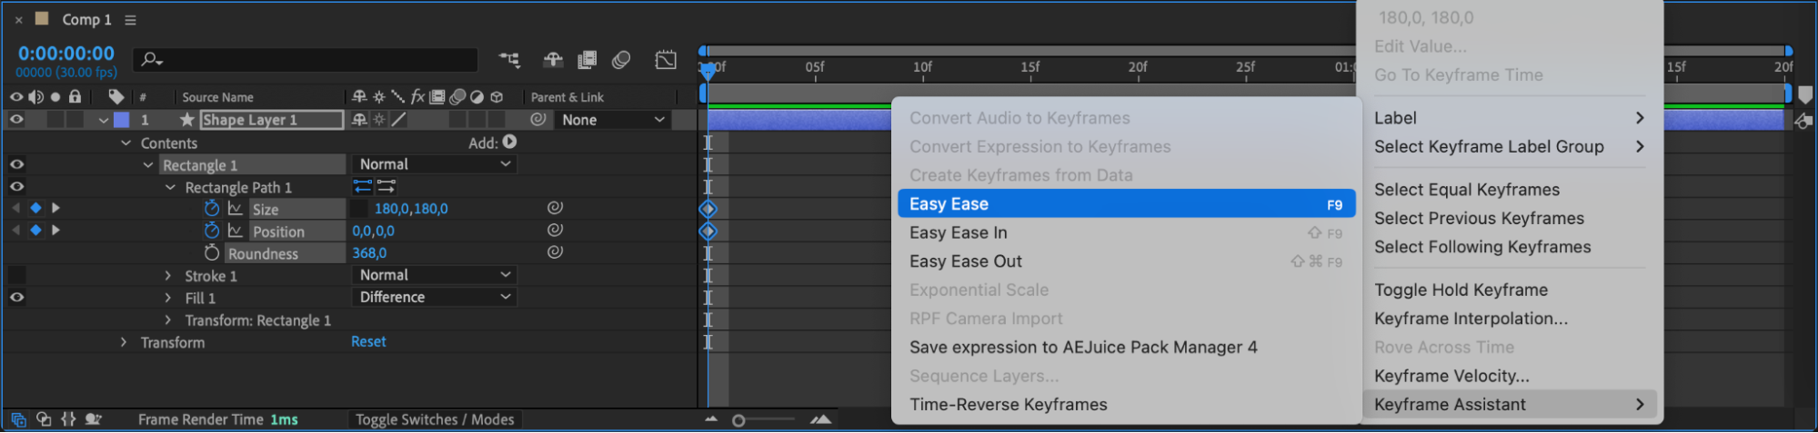1818x433 pixels.
Task: Open the Composition Mini-Flowchart
Action: 509,60
